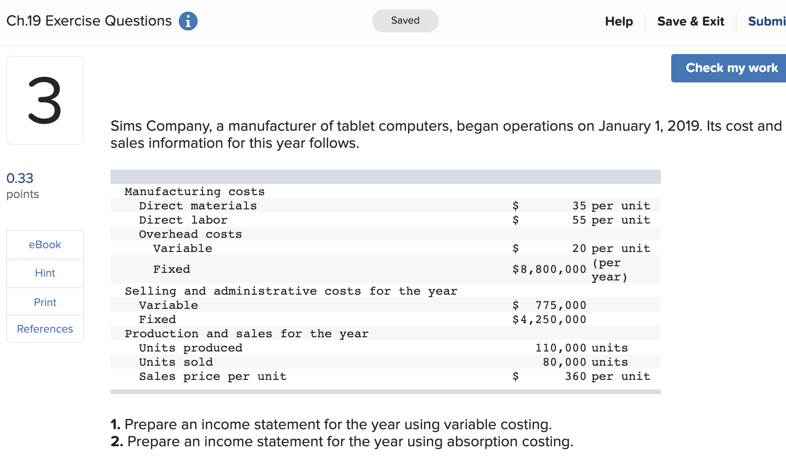Image resolution: width=786 pixels, height=469 pixels.
Task: Click requirement 2 about absorption costing
Action: point(342,441)
